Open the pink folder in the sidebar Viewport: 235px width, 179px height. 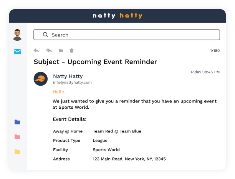17,137
